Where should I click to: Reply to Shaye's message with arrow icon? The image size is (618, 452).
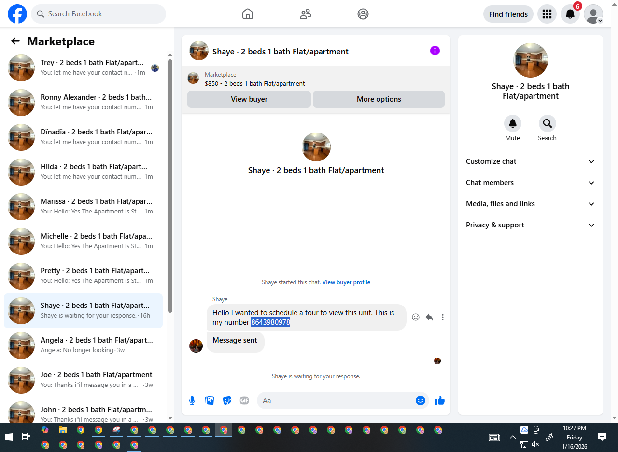pyautogui.click(x=429, y=317)
